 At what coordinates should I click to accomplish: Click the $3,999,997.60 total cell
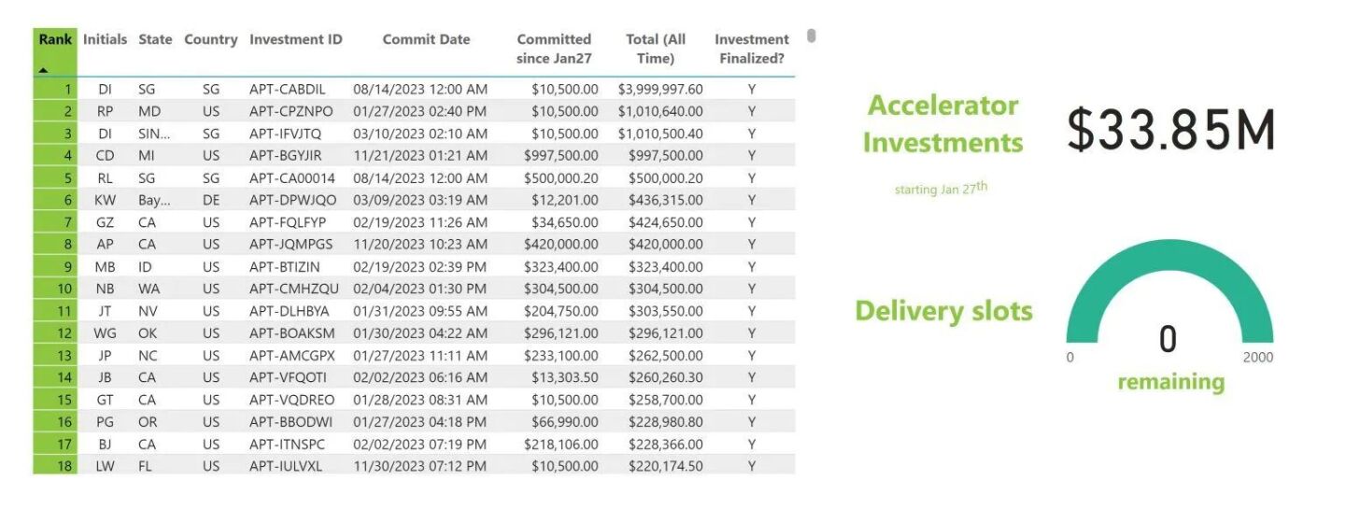(x=660, y=90)
